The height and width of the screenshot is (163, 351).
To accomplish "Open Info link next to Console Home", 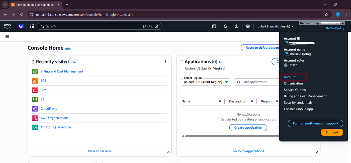I will click(68, 49).
